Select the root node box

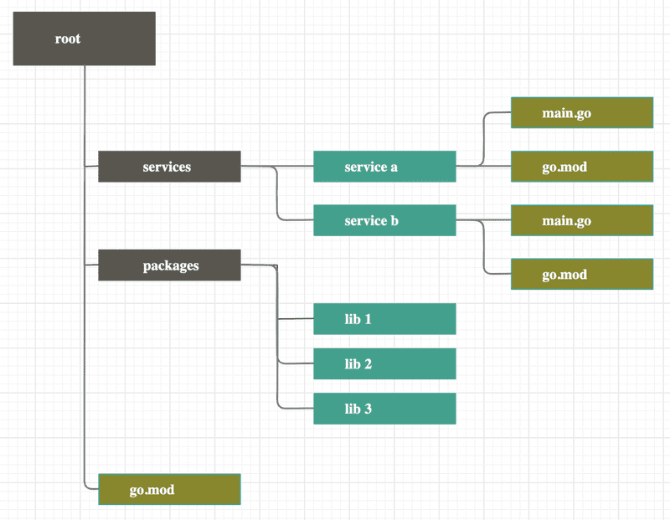85,39
